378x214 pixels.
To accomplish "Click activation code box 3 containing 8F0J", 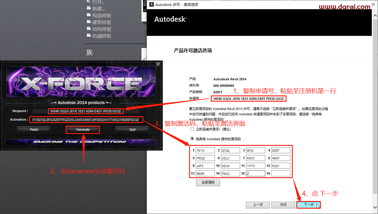I will (255, 150).
